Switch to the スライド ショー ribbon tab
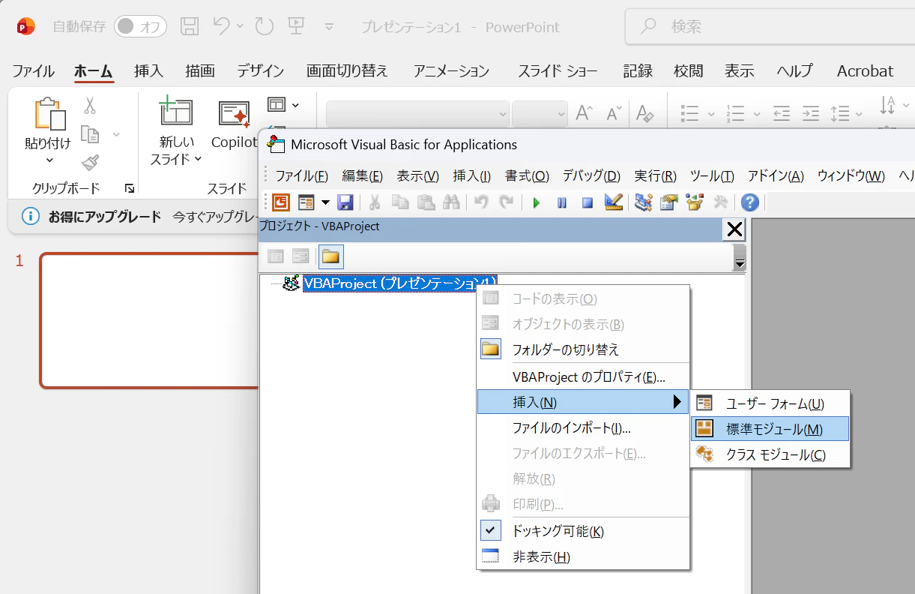The width and height of the screenshot is (915, 594). pyautogui.click(x=558, y=71)
